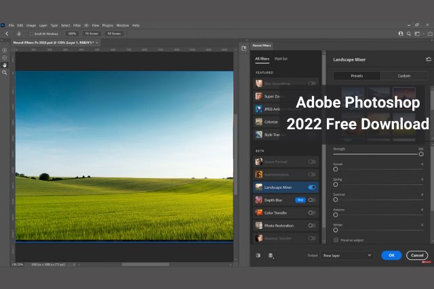
Task: Click the New badge on Depth Blur
Action: click(300, 200)
